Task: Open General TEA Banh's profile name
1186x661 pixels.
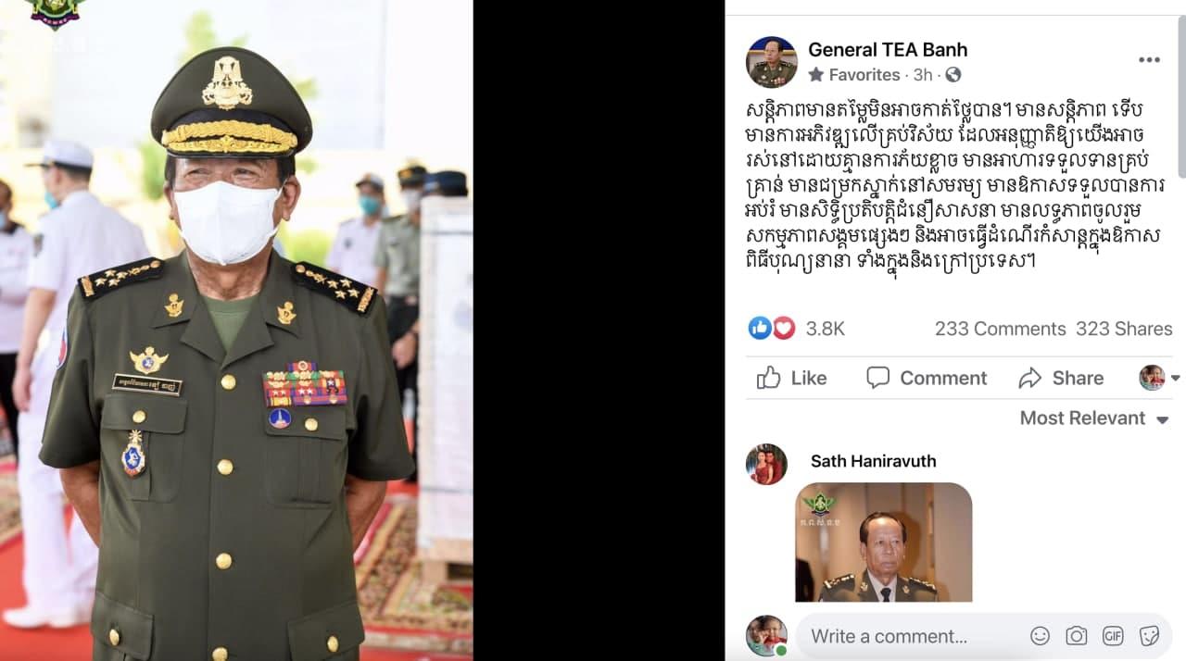Action: tap(888, 50)
